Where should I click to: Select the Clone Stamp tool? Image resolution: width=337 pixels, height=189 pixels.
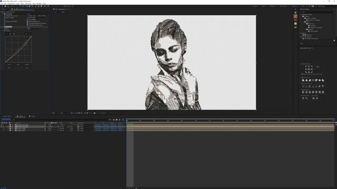pos(38,6)
